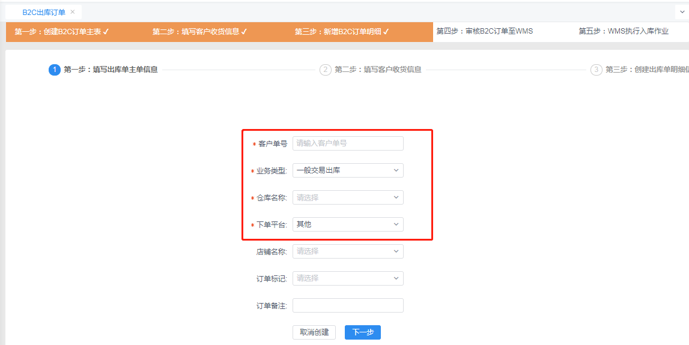Open the 仓库名称 dropdown
Viewport: 689px width, 345px height.
[x=348, y=197]
